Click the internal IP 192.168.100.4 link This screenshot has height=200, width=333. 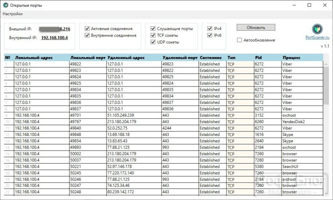point(55,38)
